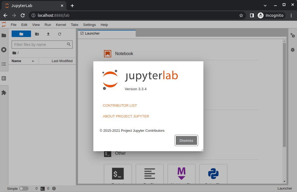This screenshot has width=297, height=192.
Task: Close the JupyterLab browser tab
Action: 62,6
